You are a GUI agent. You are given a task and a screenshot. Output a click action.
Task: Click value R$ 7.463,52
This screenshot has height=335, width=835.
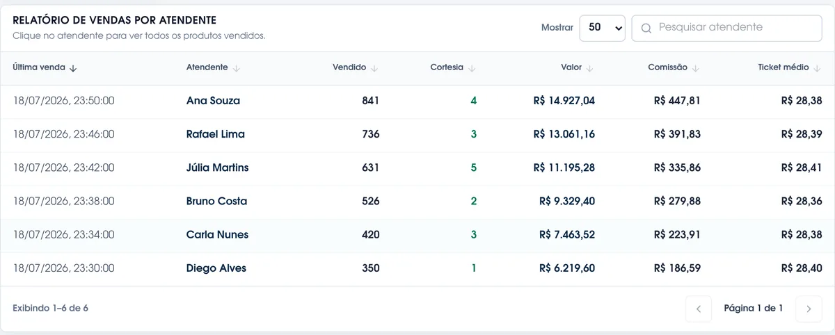(x=567, y=235)
